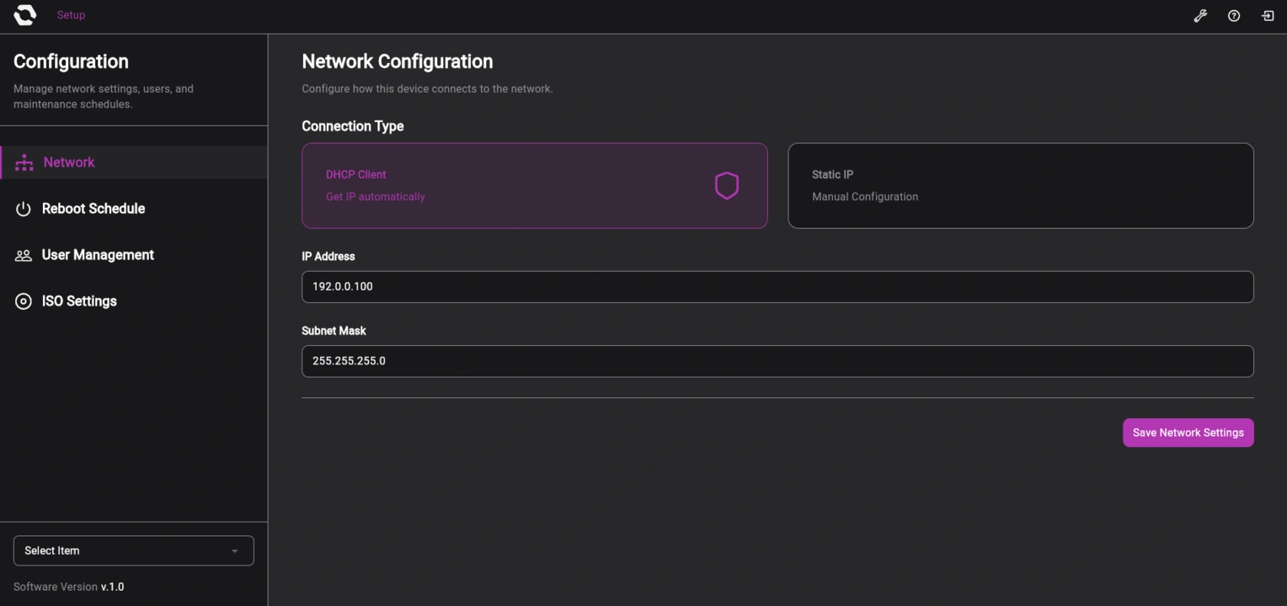Open the Setup menu item
Viewport: 1287px width, 606px height.
coord(71,14)
